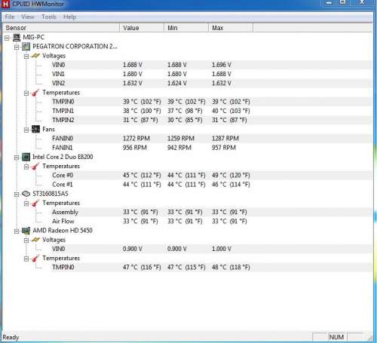Collapse the Intel Core 2 Duo E8200 node
This screenshot has width=377, height=343.
17,158
